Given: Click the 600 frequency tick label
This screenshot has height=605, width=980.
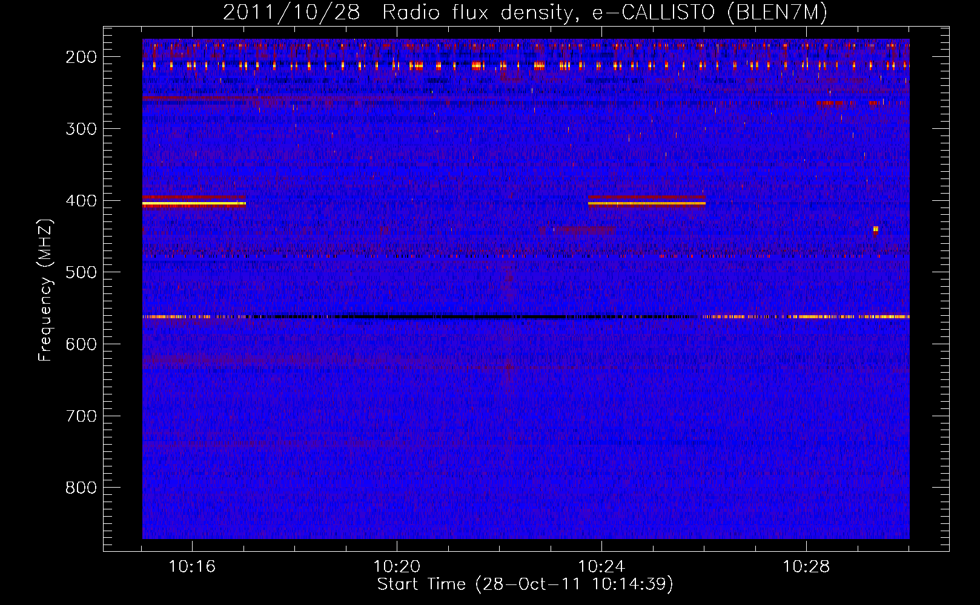Looking at the screenshot, I should point(81,344).
